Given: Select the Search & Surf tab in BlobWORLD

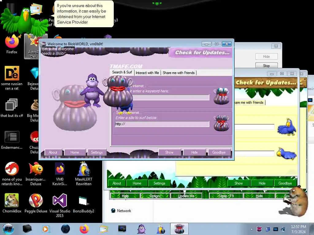Looking at the screenshot, I should [122, 72].
